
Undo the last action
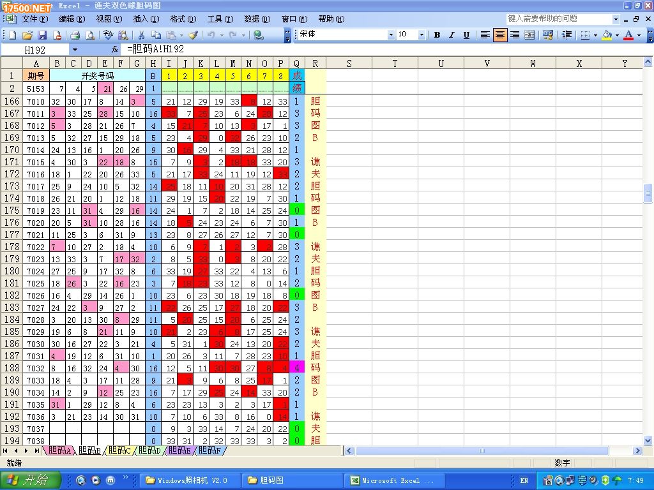click(x=211, y=35)
